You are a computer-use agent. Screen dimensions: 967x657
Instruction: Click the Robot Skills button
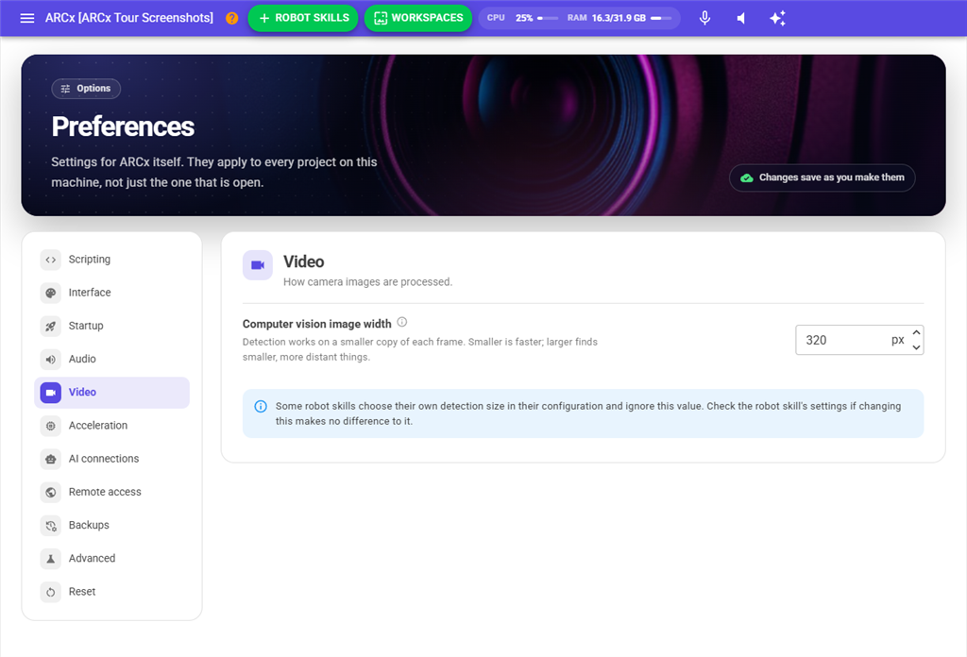click(x=303, y=18)
